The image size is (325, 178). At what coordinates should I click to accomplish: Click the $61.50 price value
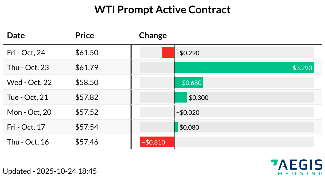pos(87,53)
